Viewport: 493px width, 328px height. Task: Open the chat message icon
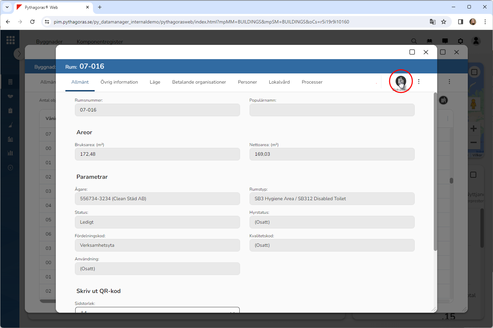(x=445, y=41)
